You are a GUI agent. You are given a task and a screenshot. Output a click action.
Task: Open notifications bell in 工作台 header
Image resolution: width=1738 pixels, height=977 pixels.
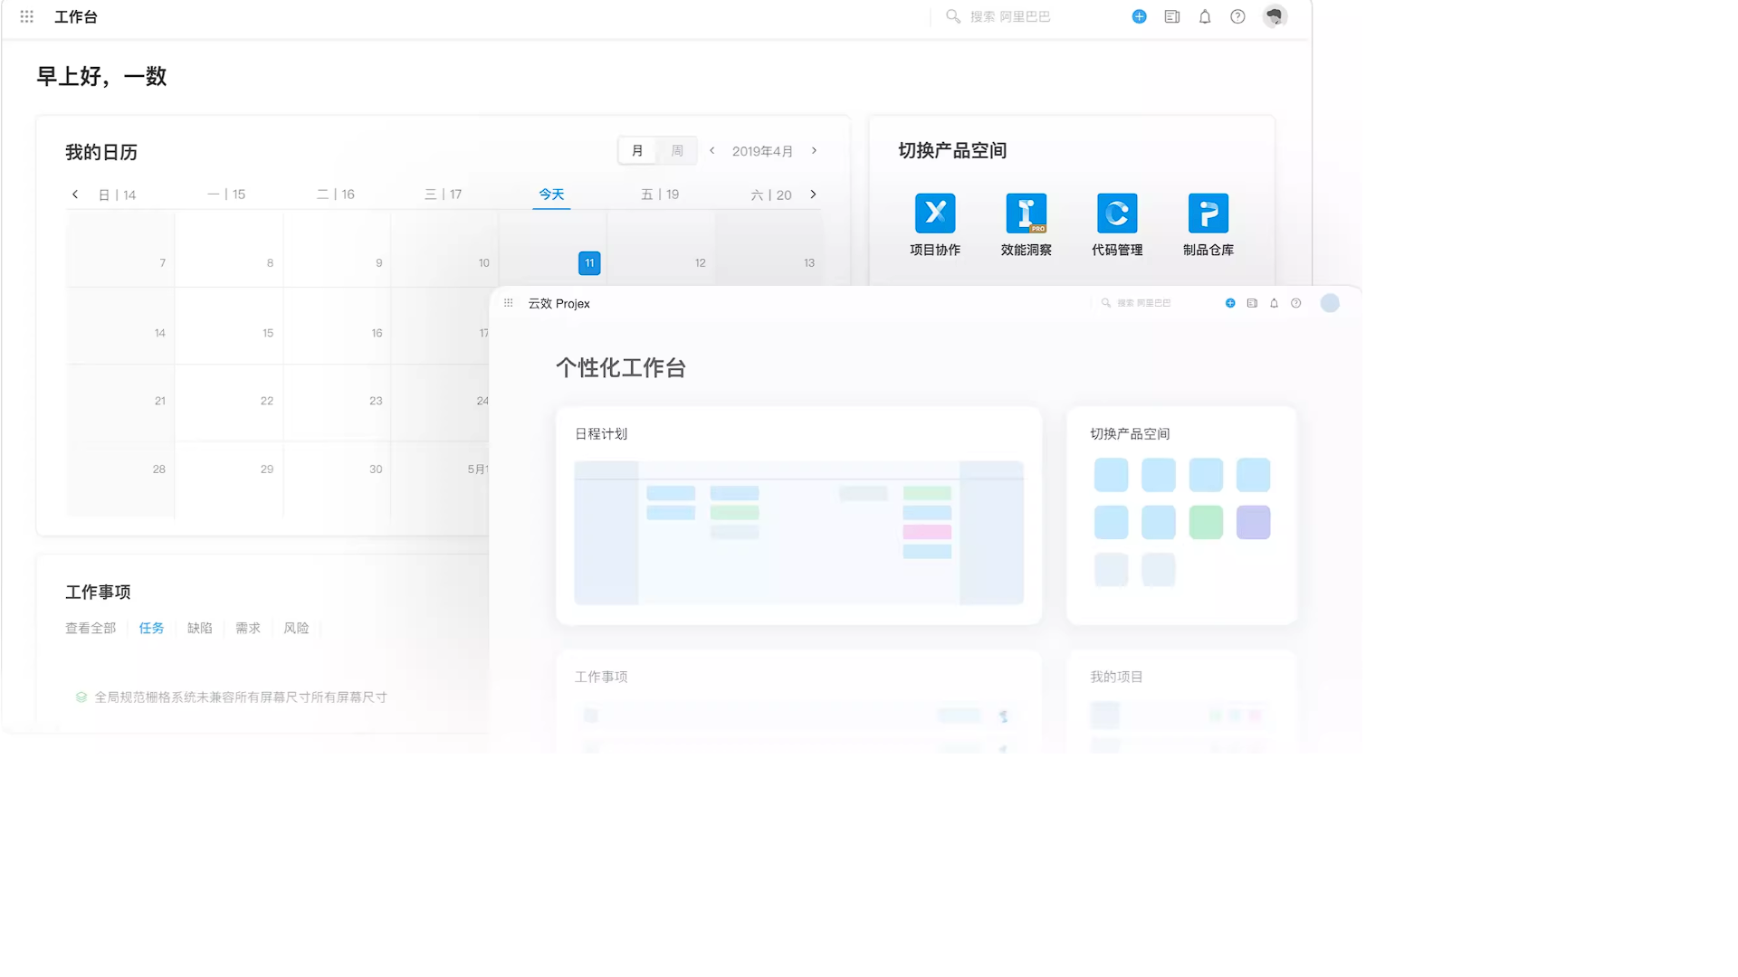1205,16
